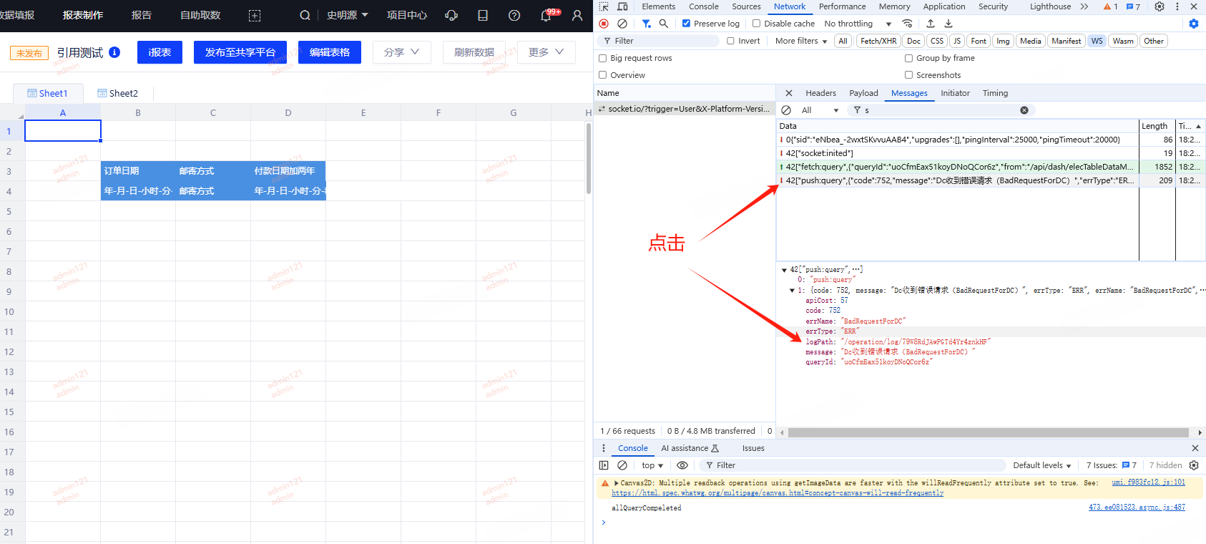This screenshot has width=1206, height=544.
Task: Open the All message type dropdown
Action: click(820, 110)
